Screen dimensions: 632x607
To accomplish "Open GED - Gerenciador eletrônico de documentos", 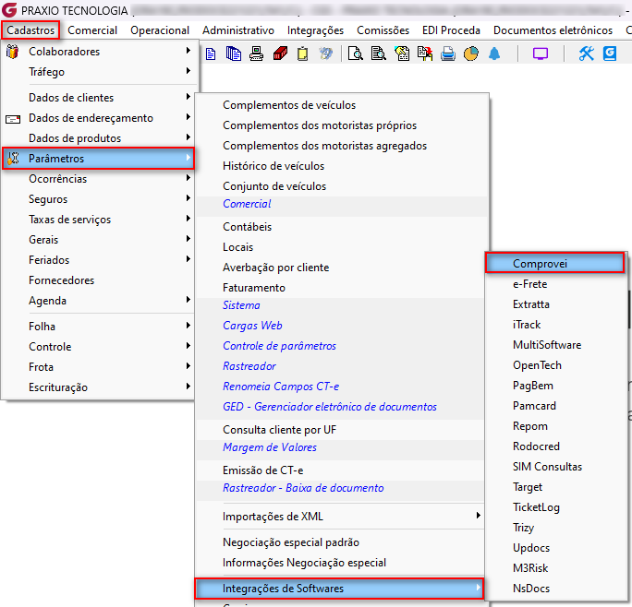I will coord(341,407).
